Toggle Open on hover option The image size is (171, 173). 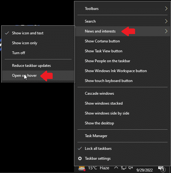(x=38, y=76)
